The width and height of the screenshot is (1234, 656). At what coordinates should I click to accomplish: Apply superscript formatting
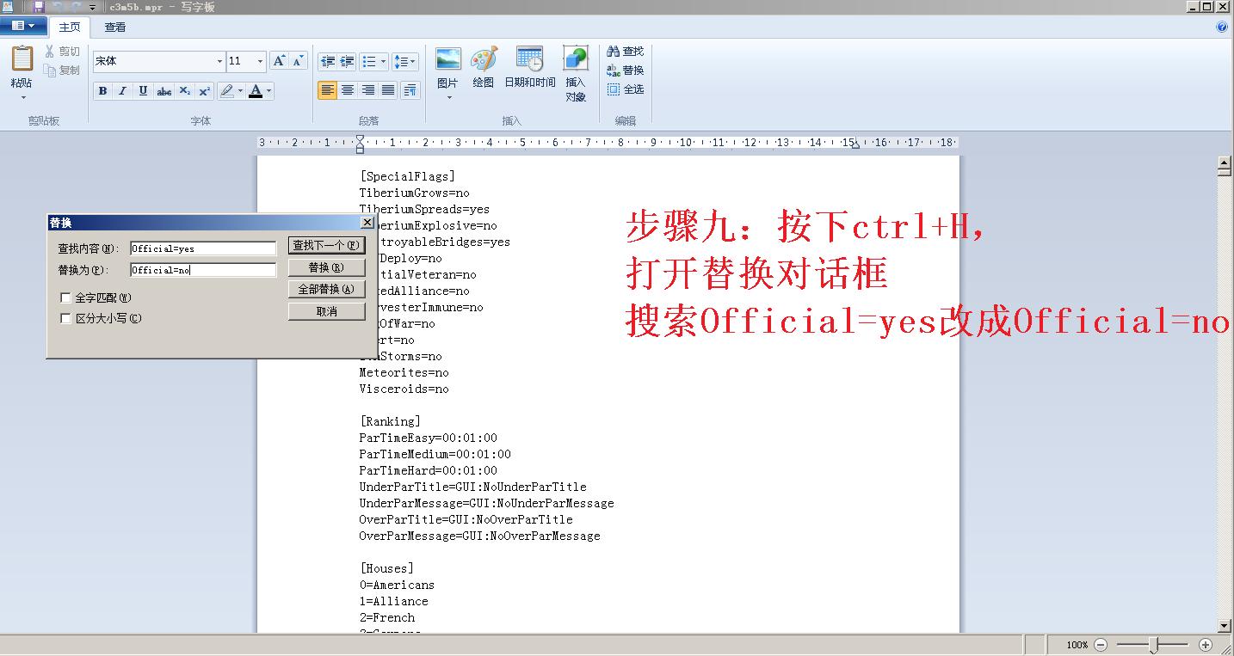(205, 91)
